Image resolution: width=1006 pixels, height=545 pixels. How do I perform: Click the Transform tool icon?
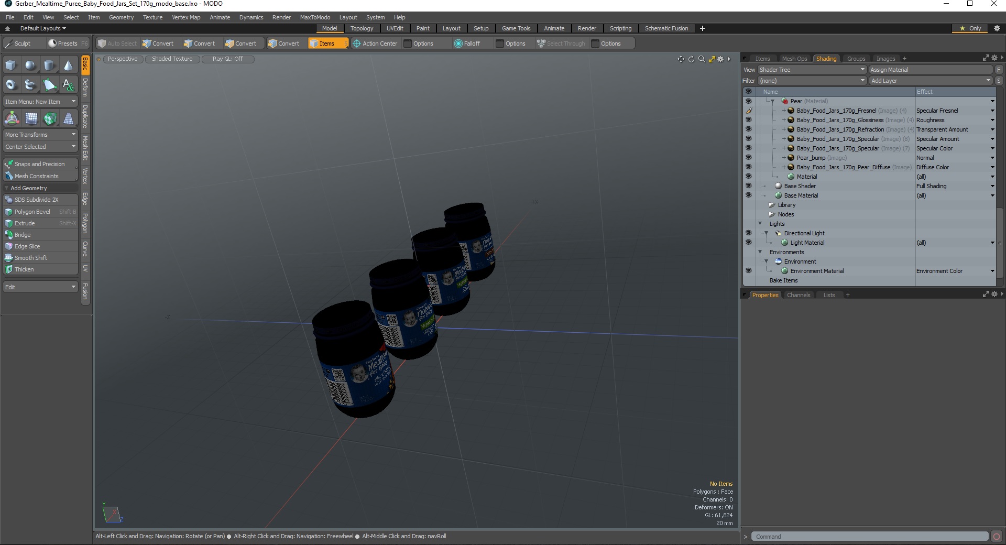point(12,118)
